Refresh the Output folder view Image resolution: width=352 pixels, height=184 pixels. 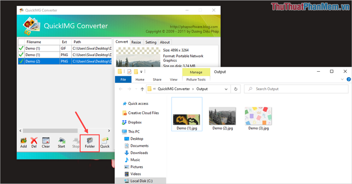236,89
